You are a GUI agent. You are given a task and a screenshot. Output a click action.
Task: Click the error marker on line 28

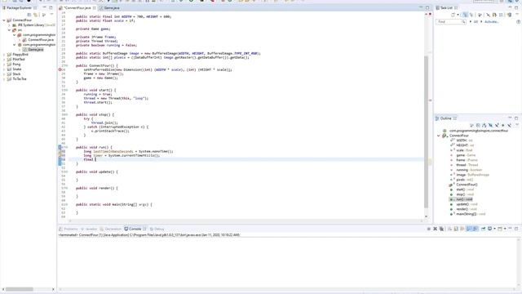pyautogui.click(x=60, y=69)
